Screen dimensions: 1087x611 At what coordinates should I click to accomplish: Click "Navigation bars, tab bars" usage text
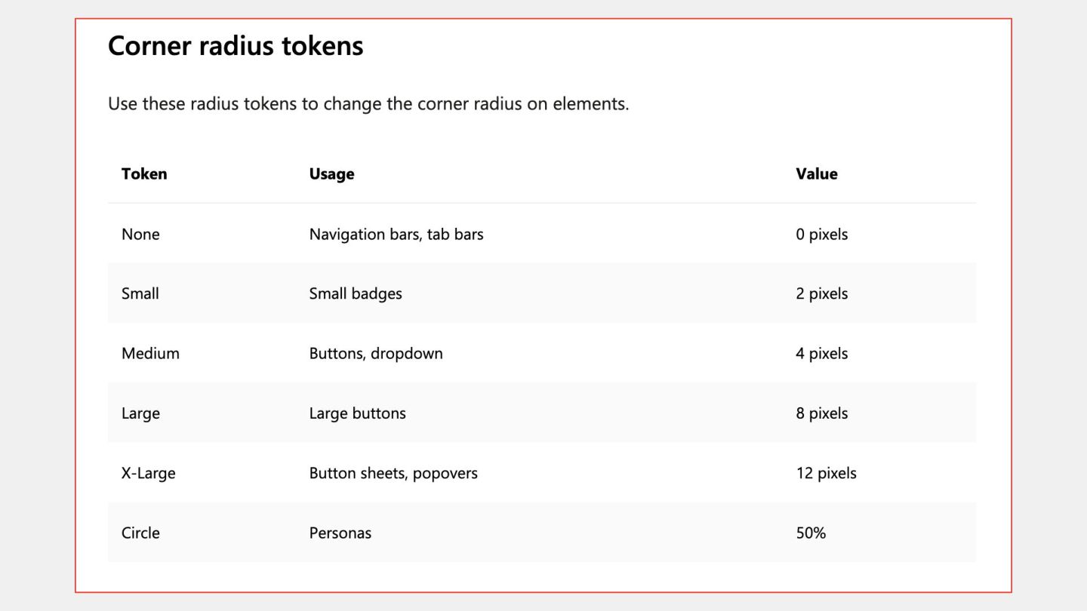coord(396,234)
